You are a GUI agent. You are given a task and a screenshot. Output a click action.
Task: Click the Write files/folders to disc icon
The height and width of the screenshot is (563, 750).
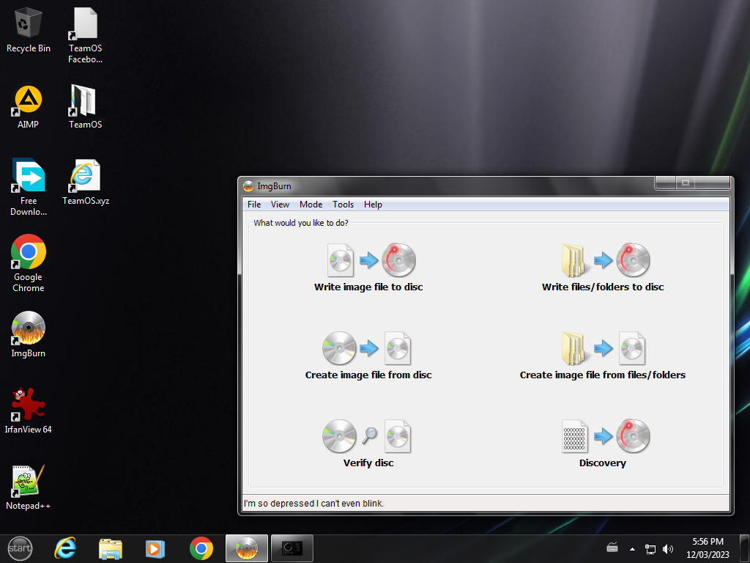[606, 260]
